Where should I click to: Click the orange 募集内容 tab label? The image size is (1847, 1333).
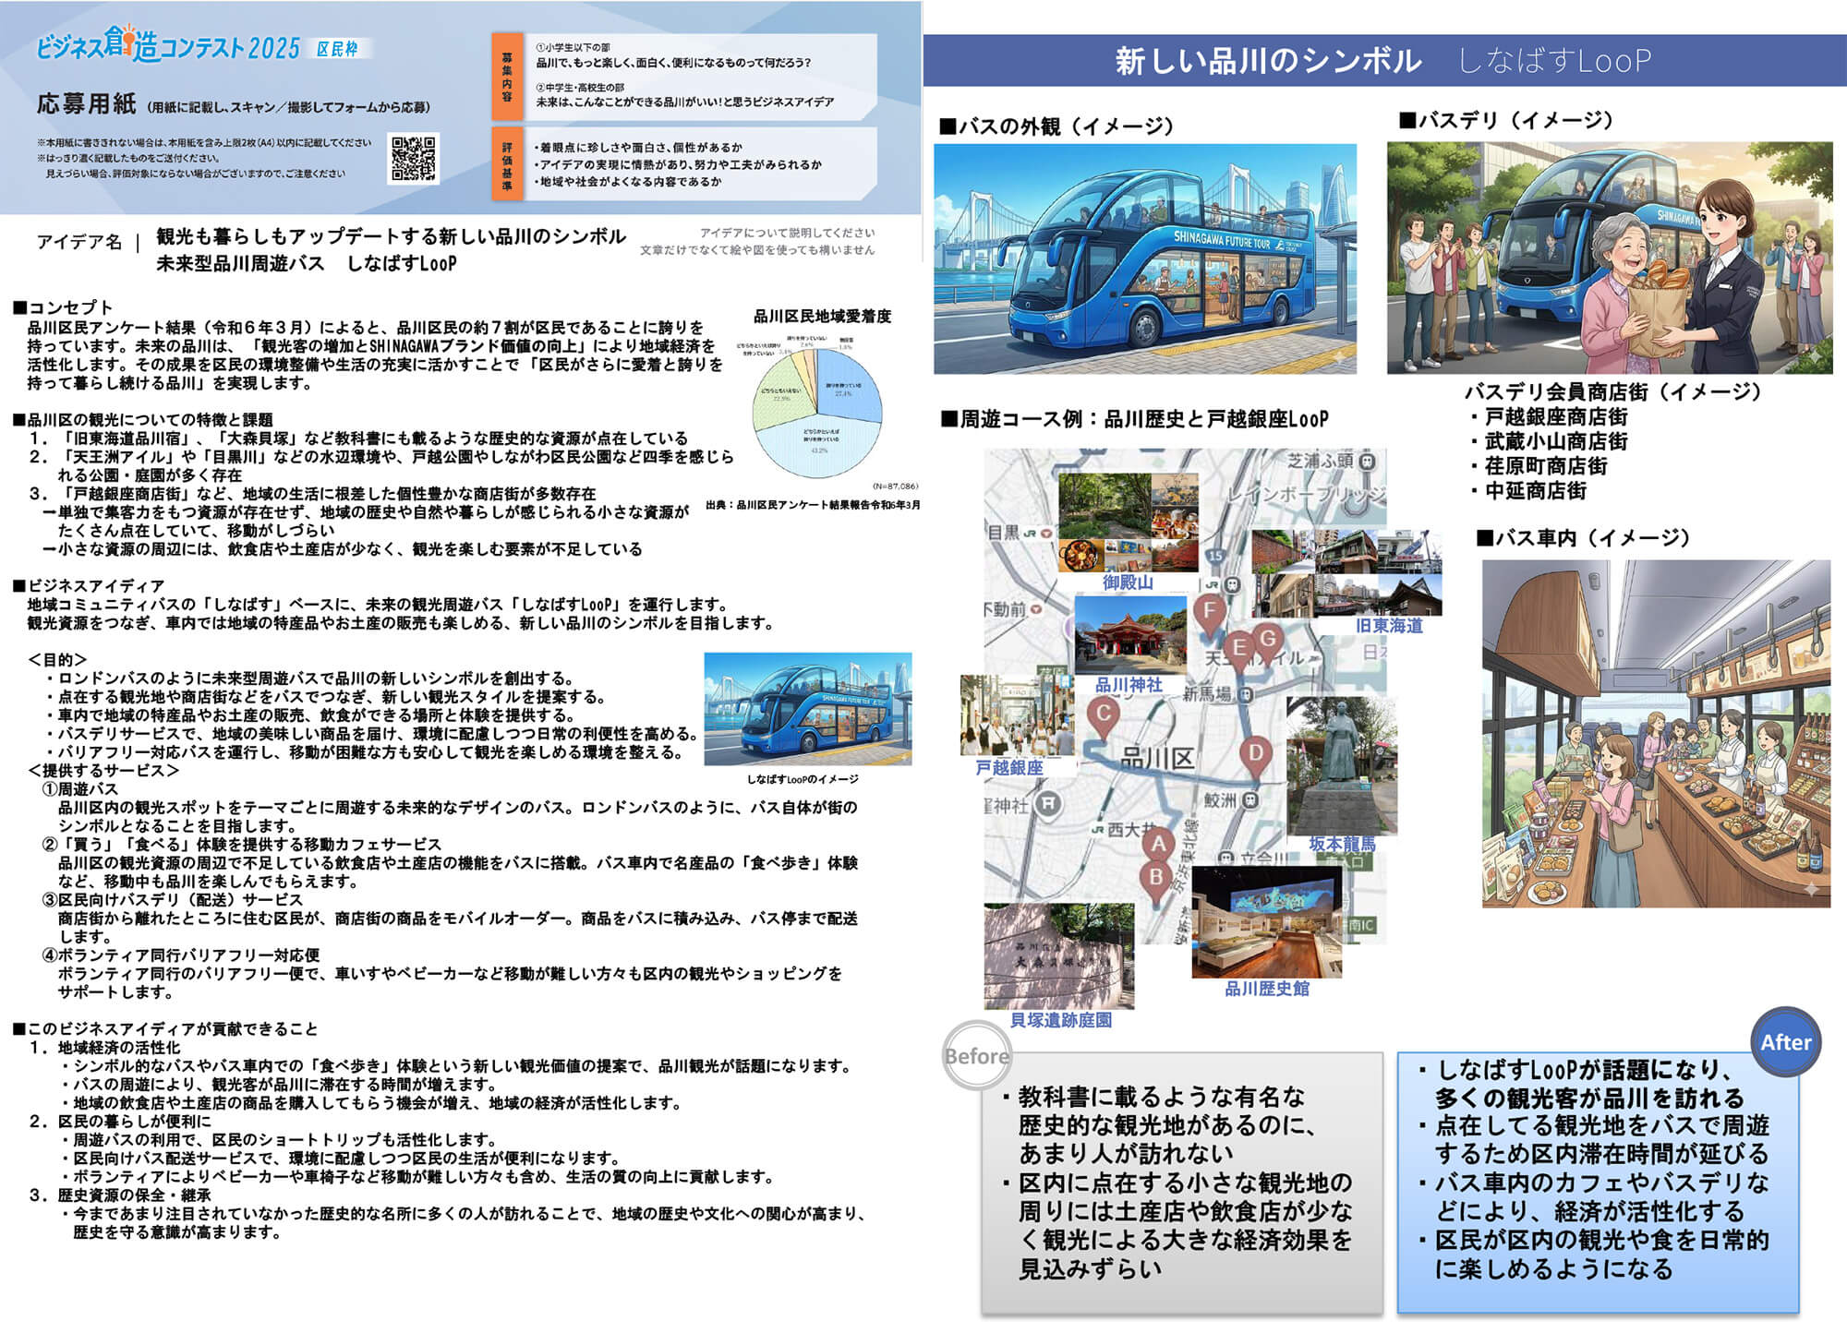tap(507, 78)
